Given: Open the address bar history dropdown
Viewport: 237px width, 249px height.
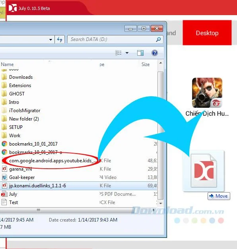Looking at the screenshot, I should (x=51, y=39).
